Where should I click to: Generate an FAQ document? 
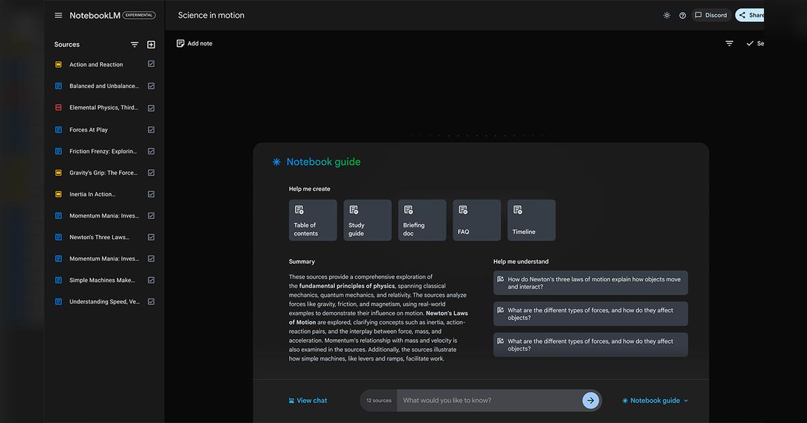(x=476, y=220)
